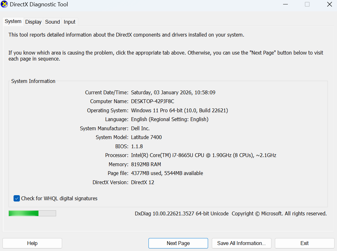Click the page file 4377MB used value
The image size is (337, 251).
pos(167,173)
